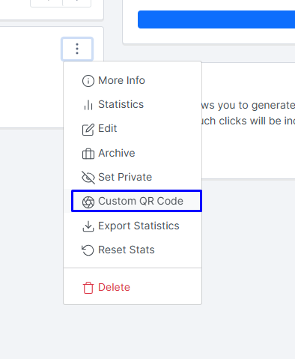Screen dimensions: 295x359
Task: Choose the Export Statistics entry
Action: 133,226
